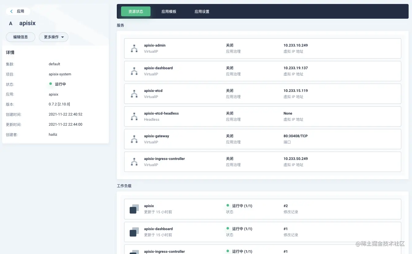Go back to the 应用 list

18,11
